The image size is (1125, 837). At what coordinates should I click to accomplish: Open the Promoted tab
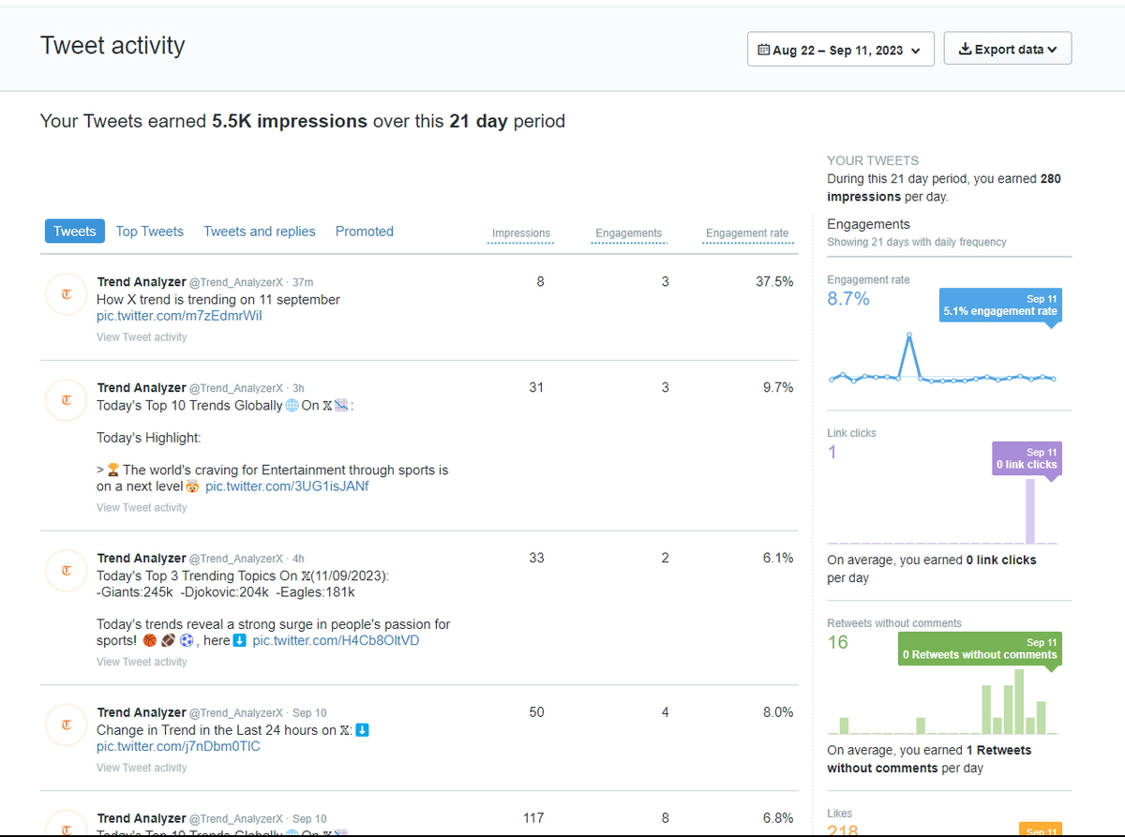click(x=365, y=232)
